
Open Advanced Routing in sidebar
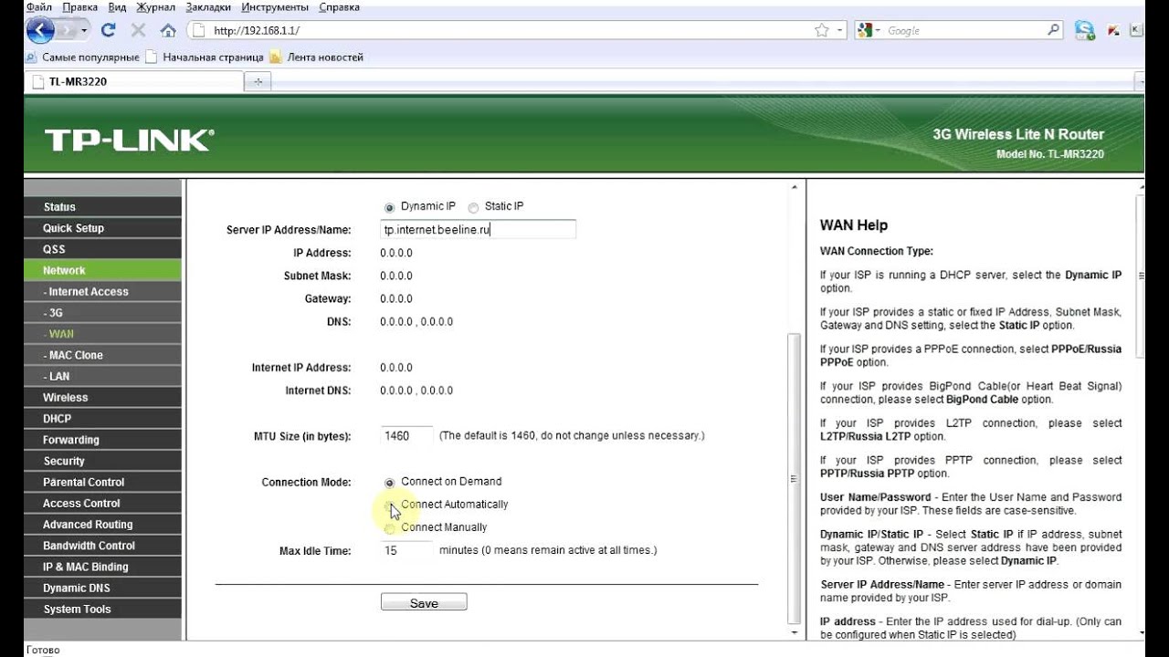click(102, 525)
